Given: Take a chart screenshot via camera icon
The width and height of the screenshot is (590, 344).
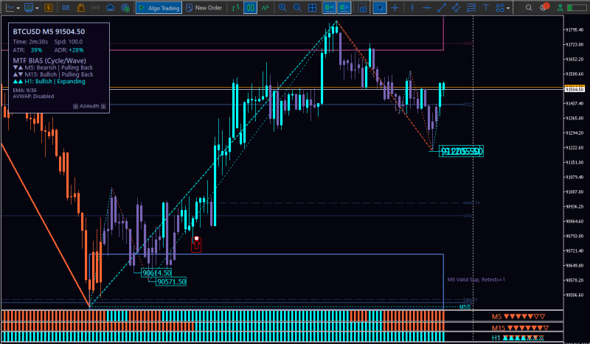Looking at the screenshot, I should click(x=362, y=7).
